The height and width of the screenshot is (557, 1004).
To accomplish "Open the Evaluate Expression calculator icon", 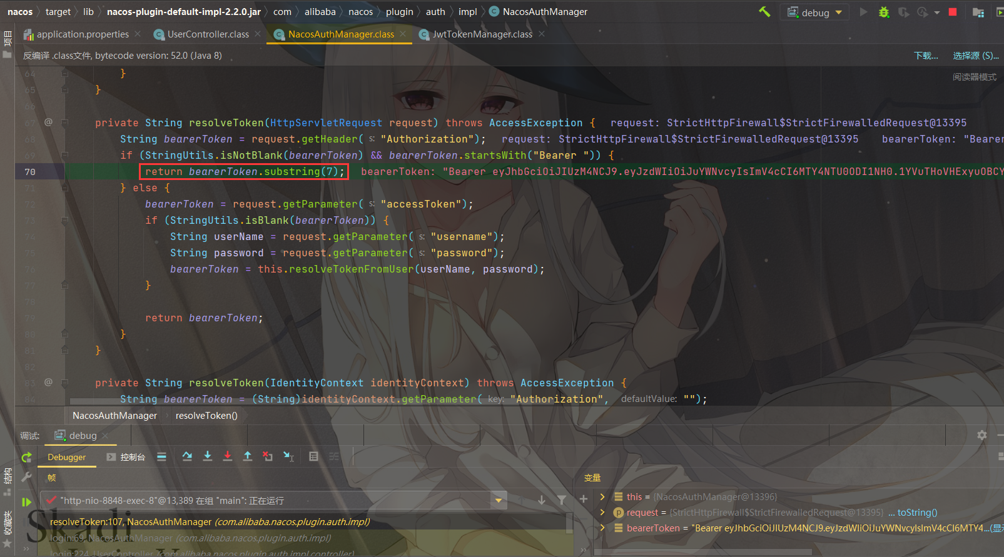I will pos(314,457).
